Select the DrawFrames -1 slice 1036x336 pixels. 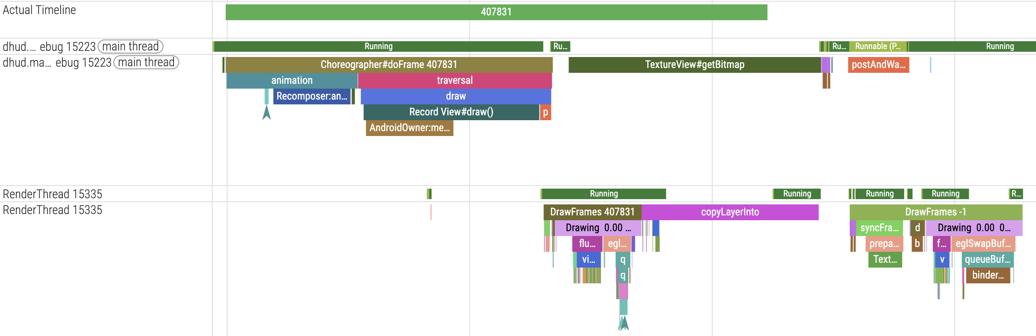coord(935,212)
